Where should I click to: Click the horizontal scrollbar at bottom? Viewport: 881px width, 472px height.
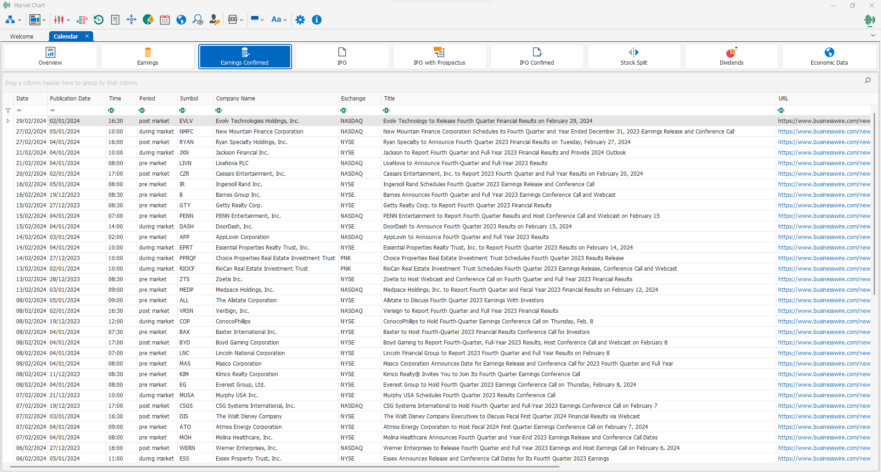click(x=285, y=467)
